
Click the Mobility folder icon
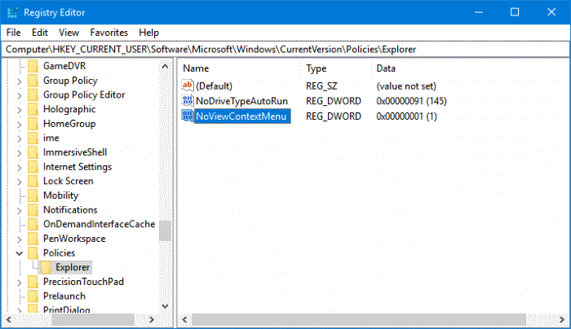[x=33, y=195]
